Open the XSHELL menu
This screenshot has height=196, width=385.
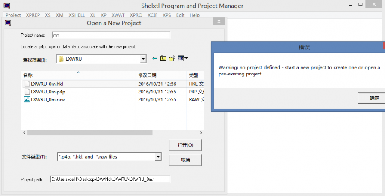tap(77, 15)
